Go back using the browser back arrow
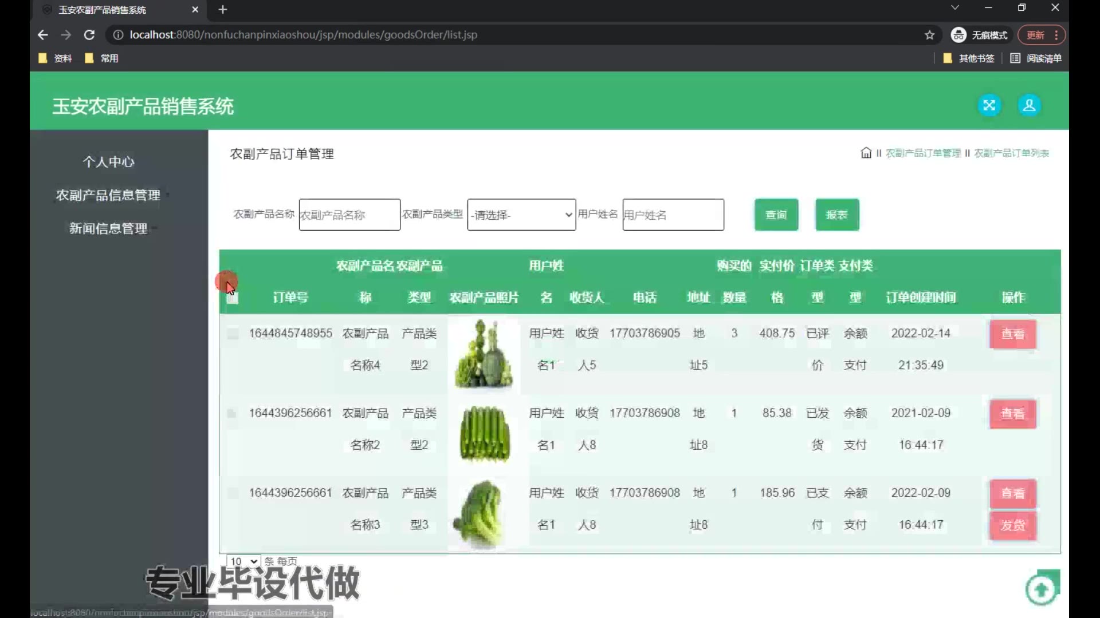Screen dimensions: 1100x618 pos(43,35)
